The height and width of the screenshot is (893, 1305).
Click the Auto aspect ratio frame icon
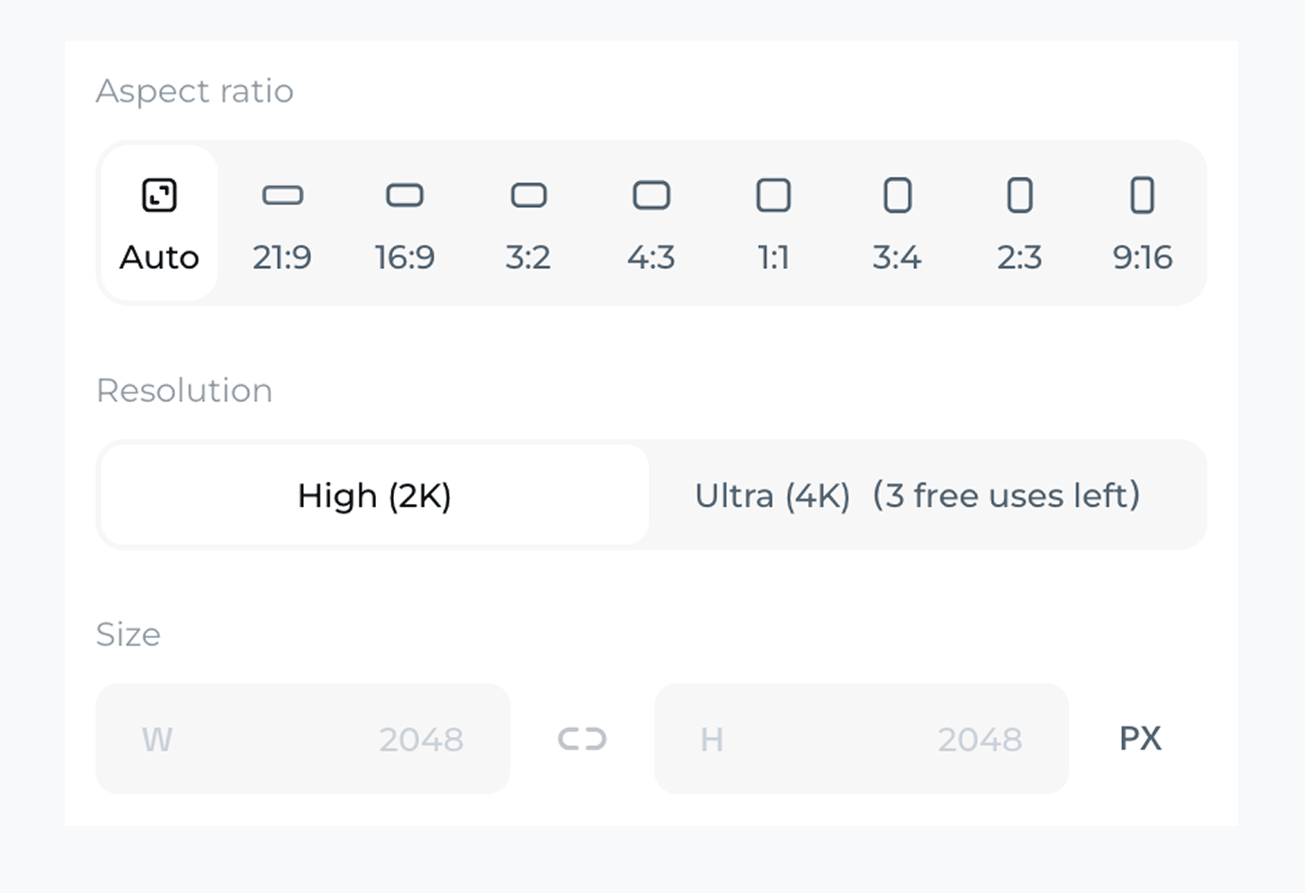(x=159, y=196)
